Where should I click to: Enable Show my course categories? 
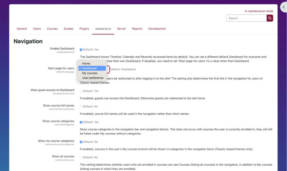click(81, 142)
